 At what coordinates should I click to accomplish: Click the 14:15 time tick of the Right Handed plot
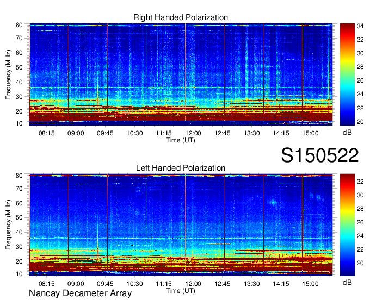[281, 133]
